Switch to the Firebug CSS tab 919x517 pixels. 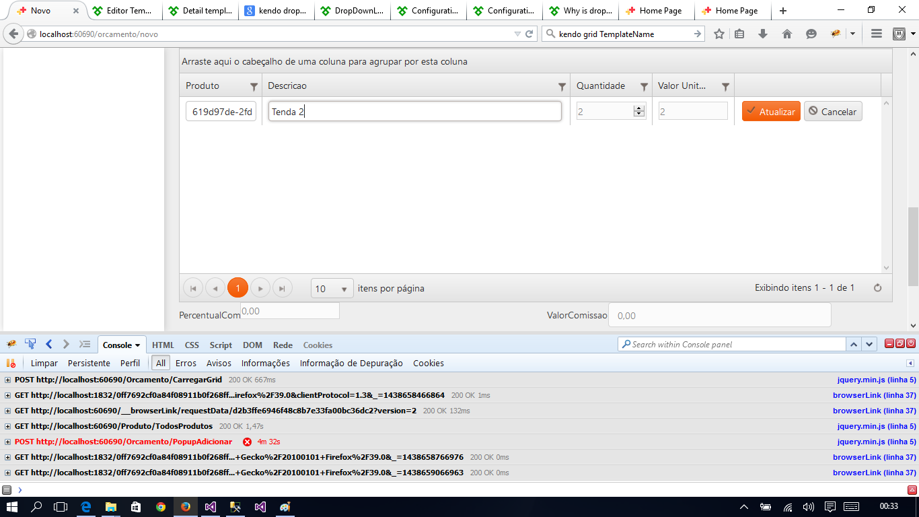192,345
